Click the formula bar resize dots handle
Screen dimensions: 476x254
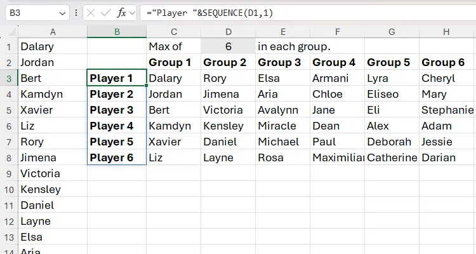76,13
